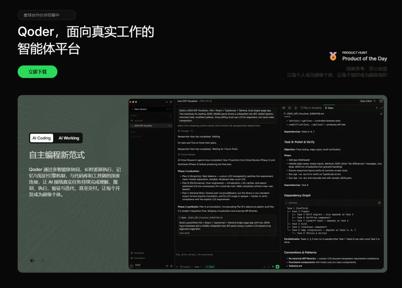
Task: Click the image icon in chat toolbar
Action: click(264, 267)
